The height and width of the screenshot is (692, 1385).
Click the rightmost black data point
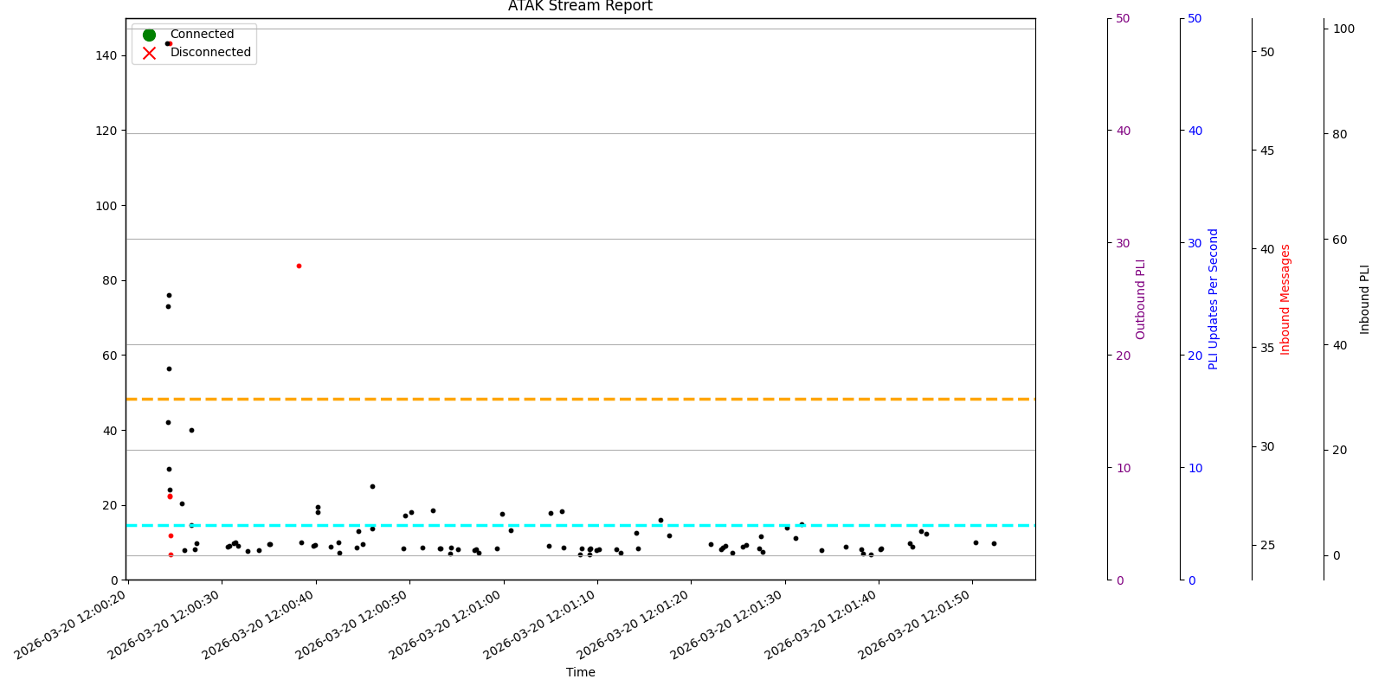(994, 543)
